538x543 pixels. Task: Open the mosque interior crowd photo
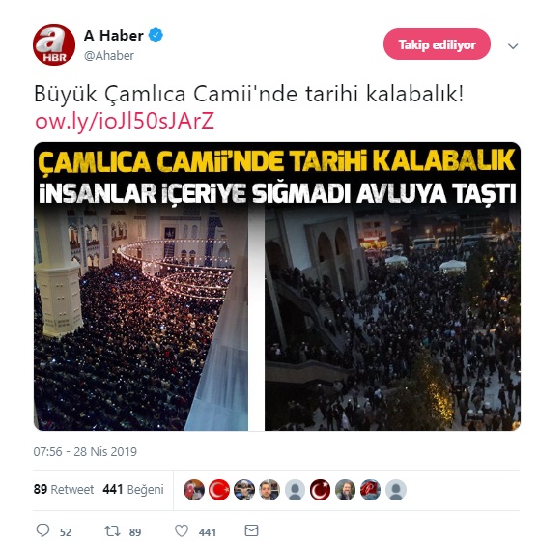(x=141, y=319)
